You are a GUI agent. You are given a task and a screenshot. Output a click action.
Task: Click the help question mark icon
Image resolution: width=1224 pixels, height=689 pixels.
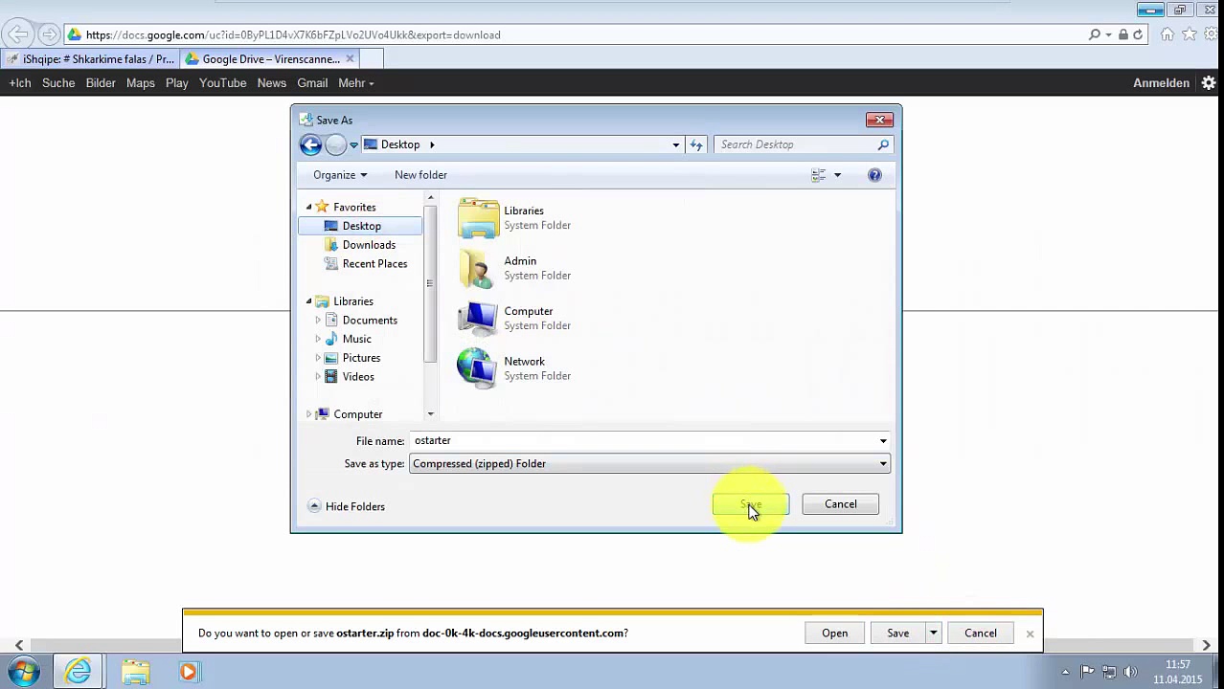point(874,175)
